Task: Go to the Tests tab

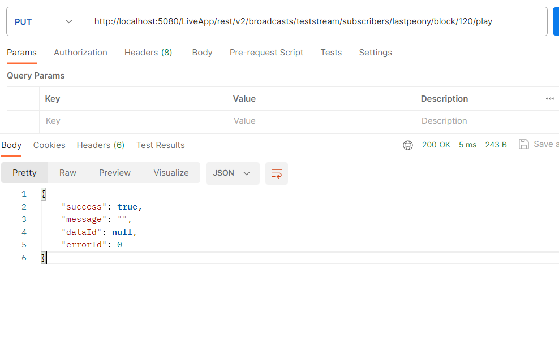Action: tap(331, 53)
